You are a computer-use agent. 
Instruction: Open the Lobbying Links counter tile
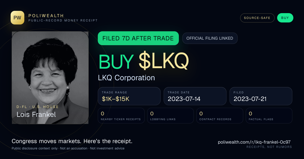click(x=170, y=116)
